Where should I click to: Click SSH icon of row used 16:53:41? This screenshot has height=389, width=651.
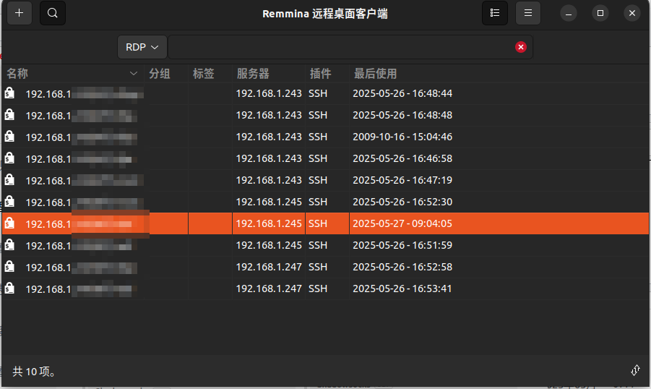tap(9, 288)
